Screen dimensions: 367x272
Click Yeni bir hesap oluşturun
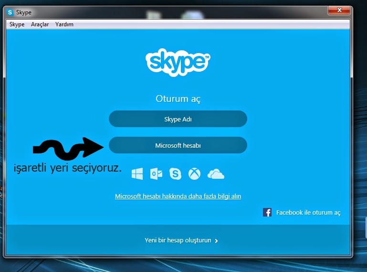pyautogui.click(x=178, y=240)
